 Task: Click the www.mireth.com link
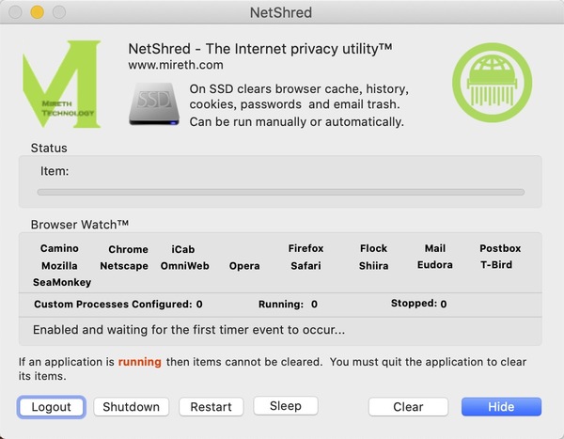coord(176,65)
